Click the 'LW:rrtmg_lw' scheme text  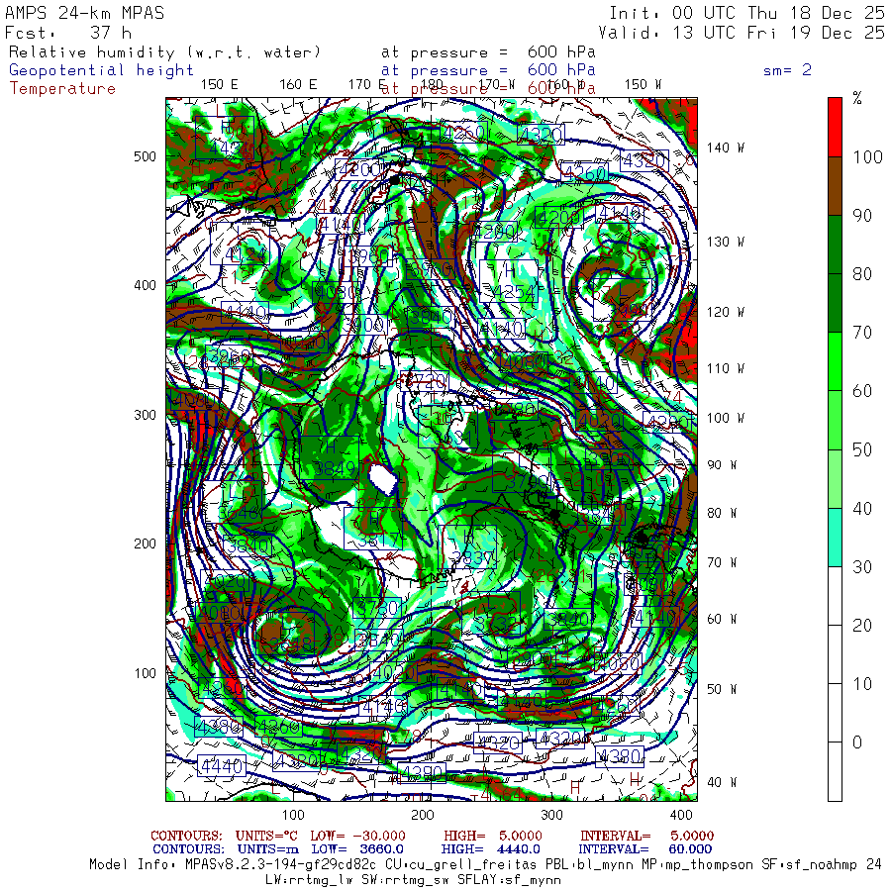coord(310,880)
